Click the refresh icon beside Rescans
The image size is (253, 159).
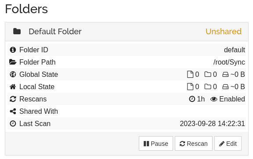click(13, 99)
